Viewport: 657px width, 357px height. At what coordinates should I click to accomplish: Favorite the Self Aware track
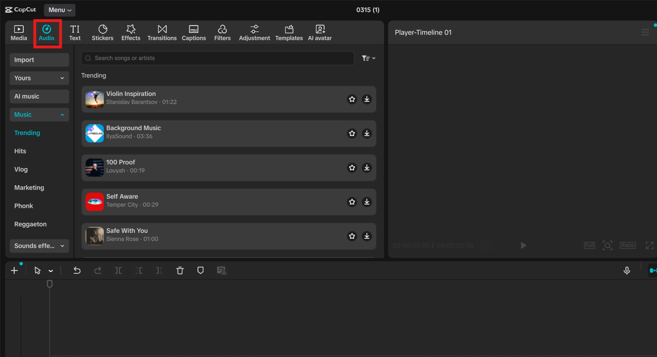[x=352, y=202]
